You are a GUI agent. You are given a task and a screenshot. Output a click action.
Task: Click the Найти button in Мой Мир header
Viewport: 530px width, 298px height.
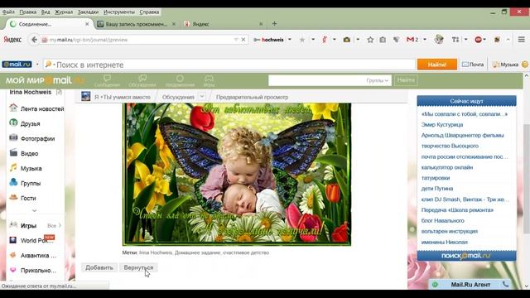coord(406,80)
